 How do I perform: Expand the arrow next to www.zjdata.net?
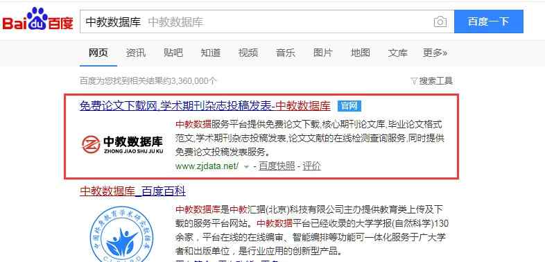[246, 167]
